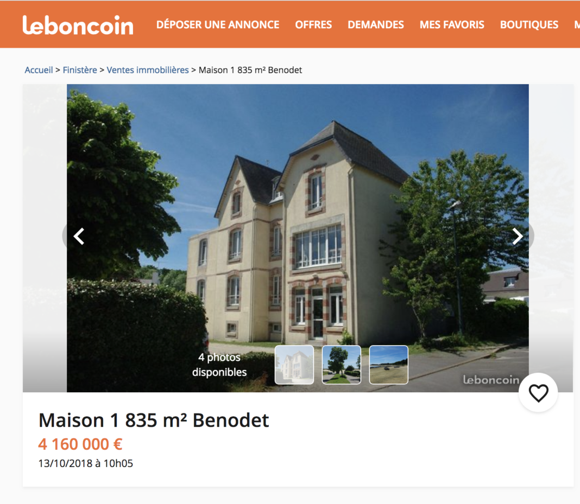The image size is (580, 504).
Task: Save listing with the heart favorite icon
Action: click(538, 393)
